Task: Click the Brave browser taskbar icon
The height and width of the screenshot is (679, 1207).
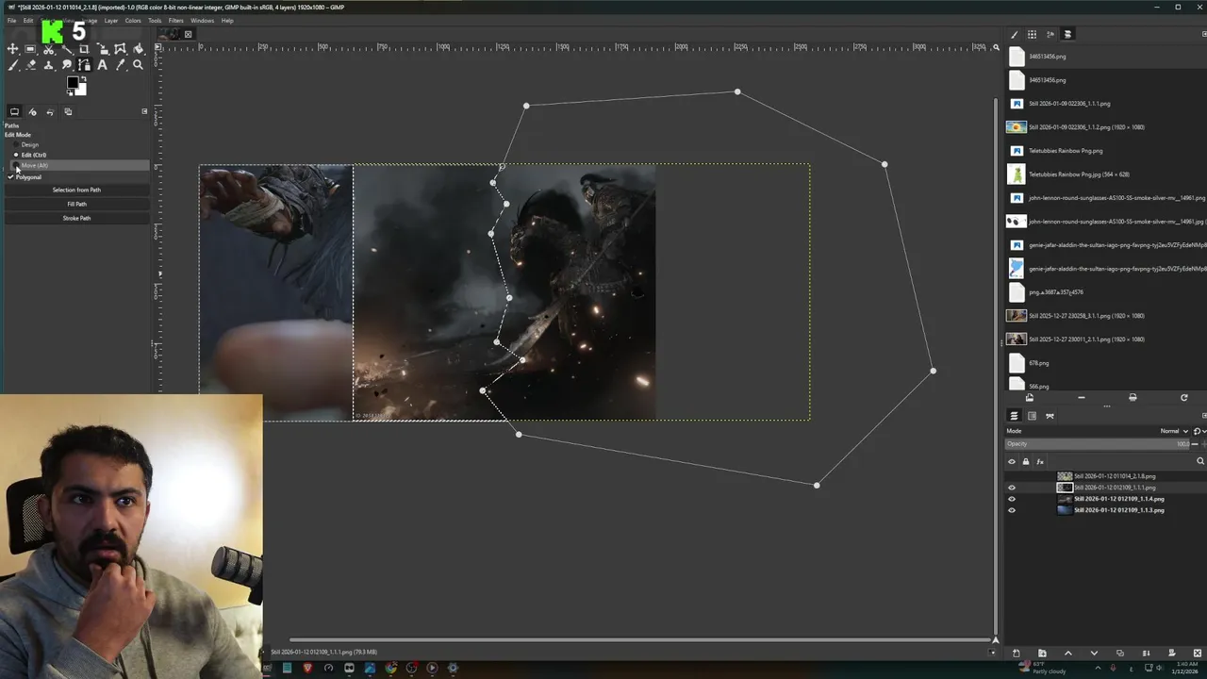Action: [x=307, y=668]
